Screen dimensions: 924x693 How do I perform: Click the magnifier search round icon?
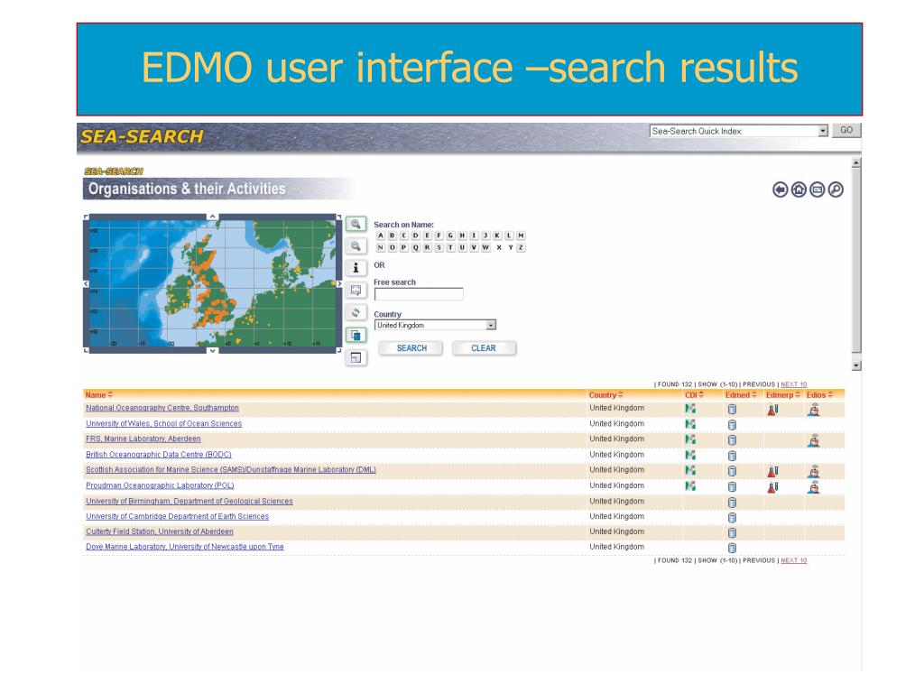point(836,189)
